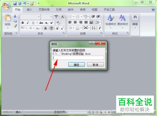
Task: Expand the Paragraph dialog launcher
Action: coord(101,33)
